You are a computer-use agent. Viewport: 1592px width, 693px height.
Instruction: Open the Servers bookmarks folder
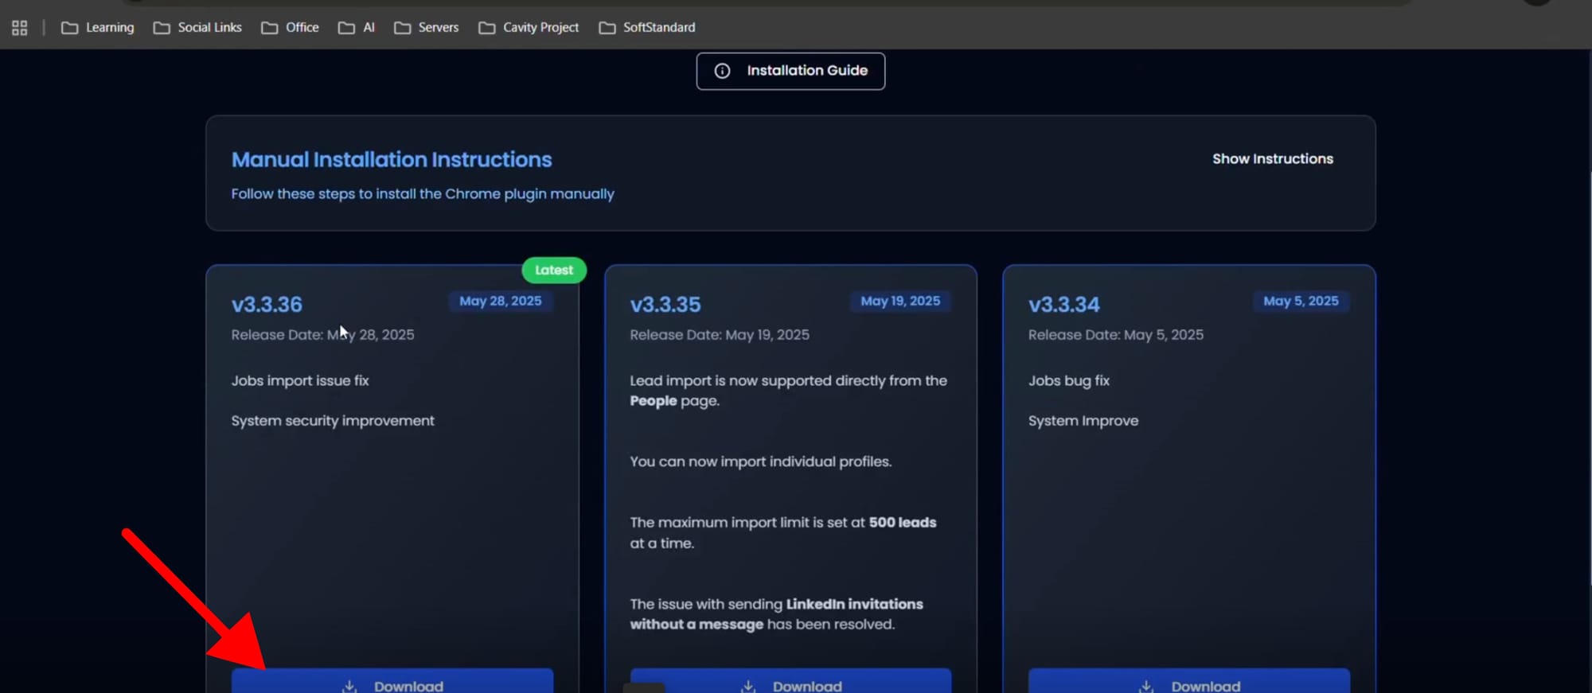[x=427, y=28]
